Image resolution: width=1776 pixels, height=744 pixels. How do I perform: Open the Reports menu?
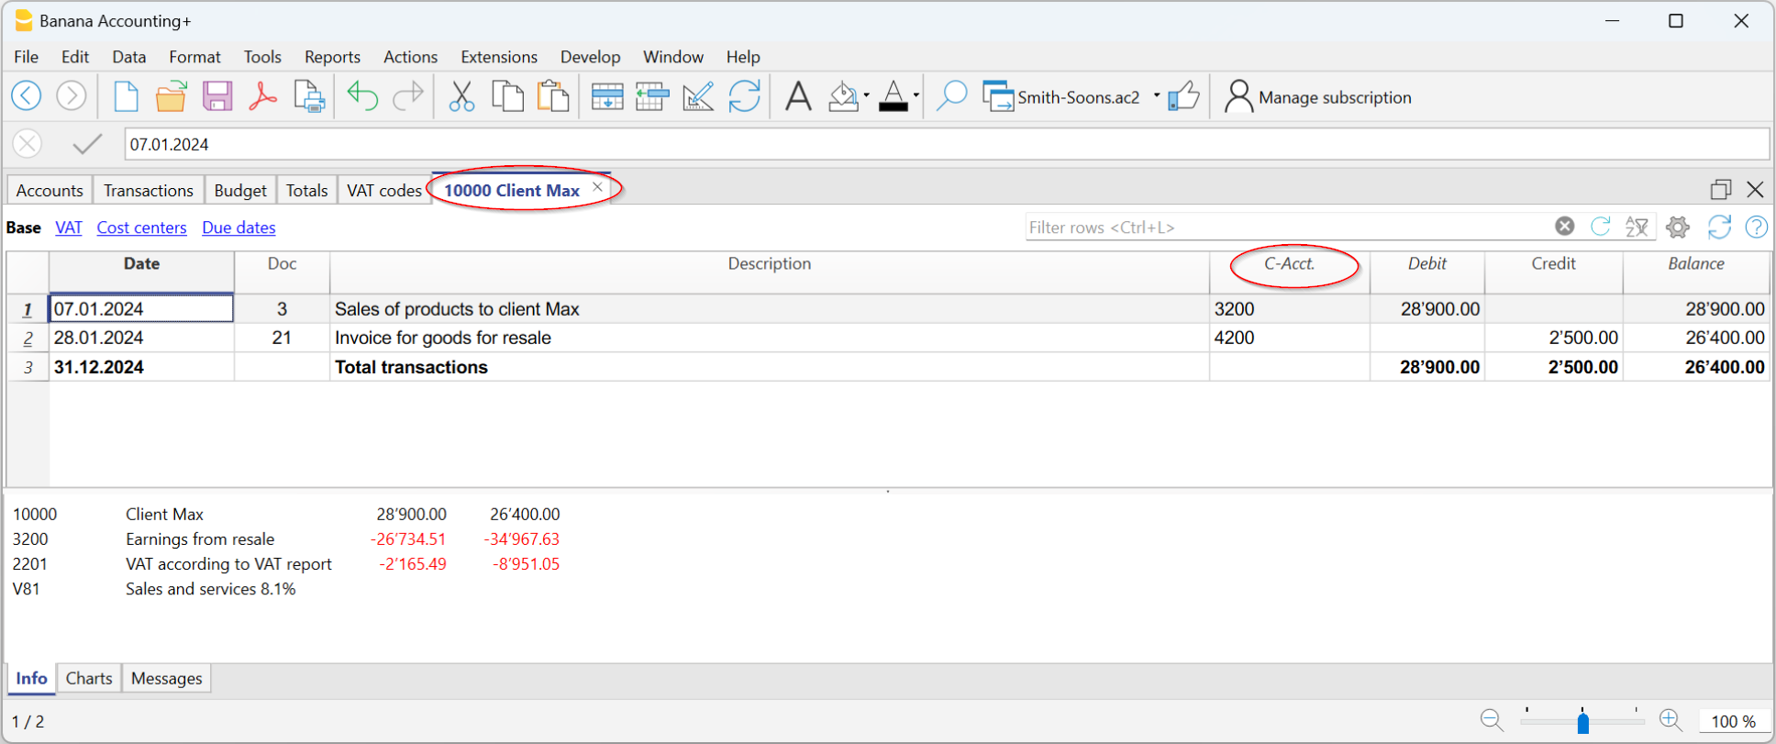(x=332, y=57)
